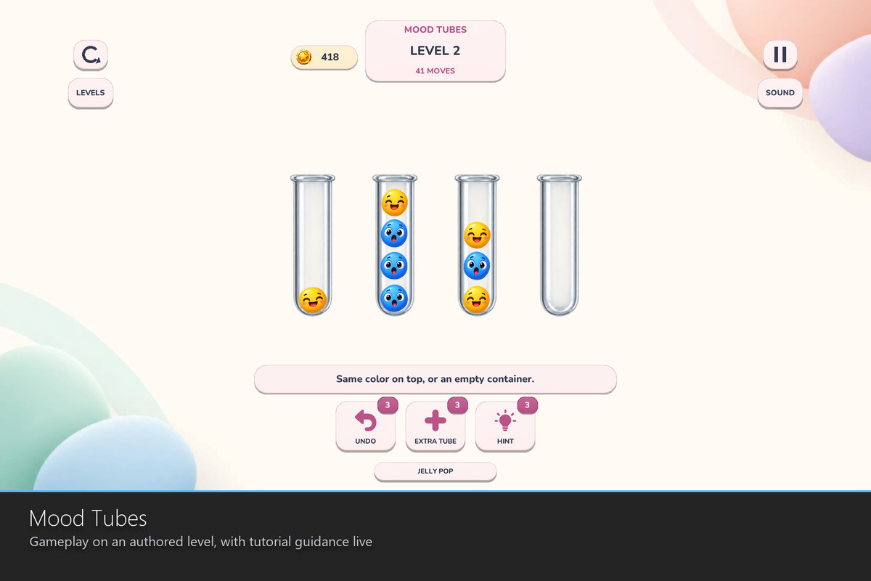Screen dimensions: 871x581
Task: Click the 418 coin balance
Action: tap(330, 57)
